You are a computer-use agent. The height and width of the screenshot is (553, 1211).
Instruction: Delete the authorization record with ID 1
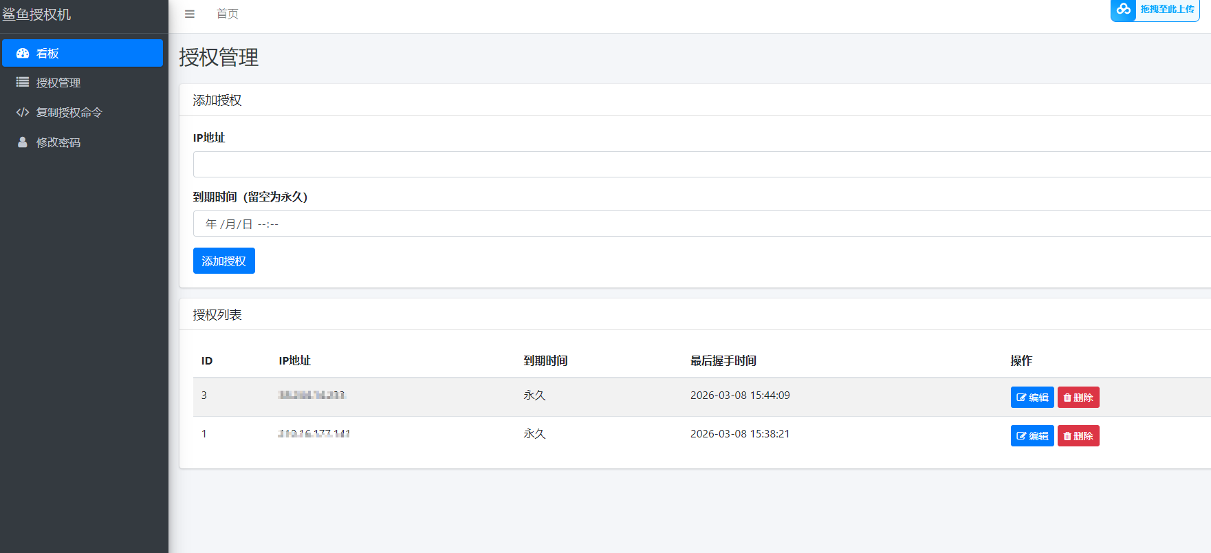point(1078,435)
